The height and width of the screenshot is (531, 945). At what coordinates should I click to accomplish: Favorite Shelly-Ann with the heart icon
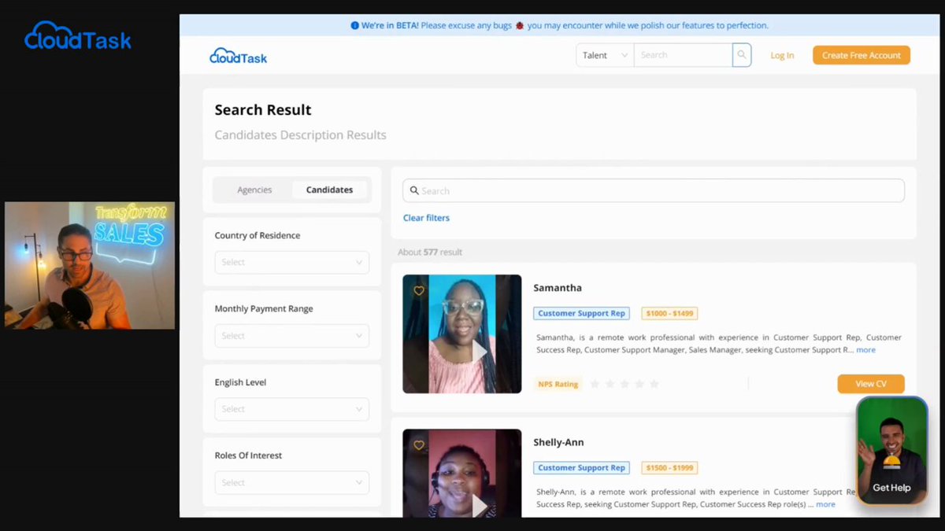point(419,444)
